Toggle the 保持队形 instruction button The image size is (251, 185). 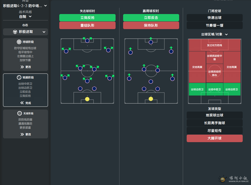pos(151,25)
